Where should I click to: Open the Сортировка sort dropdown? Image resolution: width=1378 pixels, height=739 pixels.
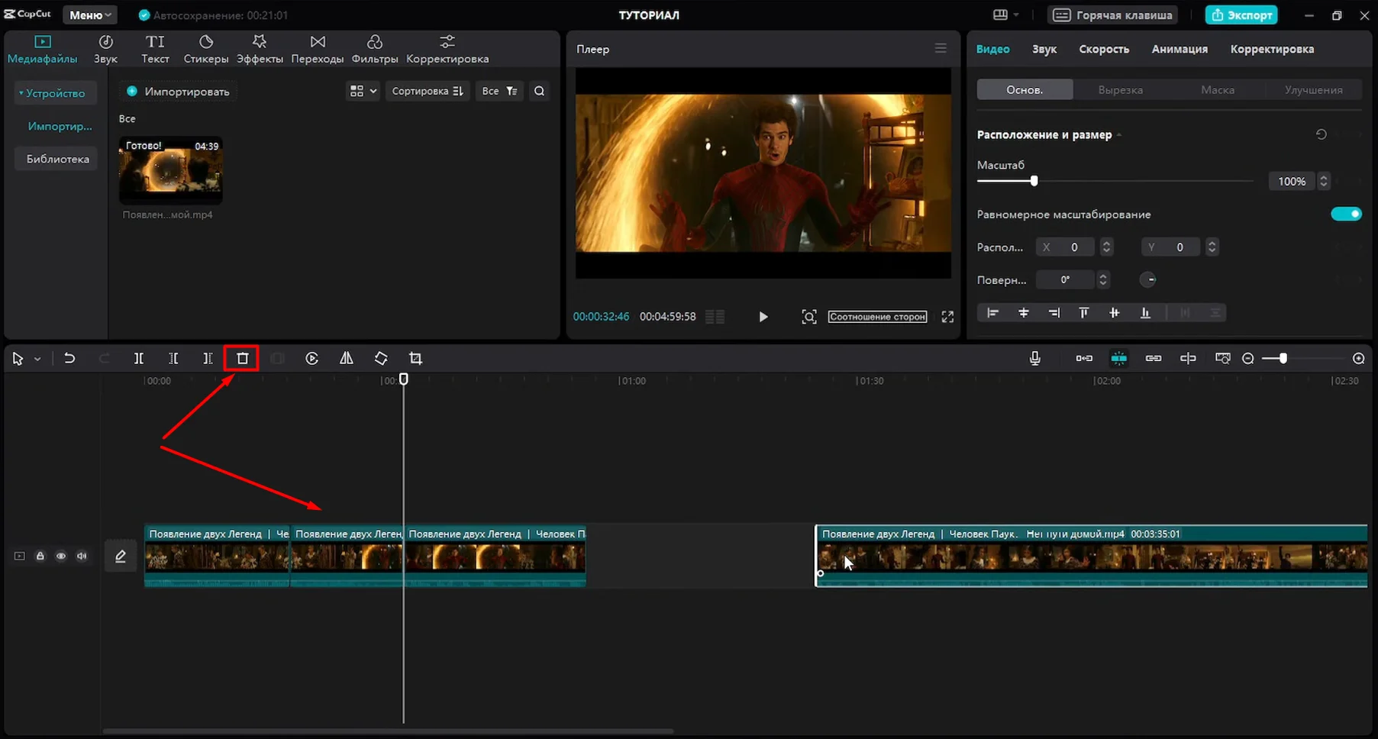427,91
